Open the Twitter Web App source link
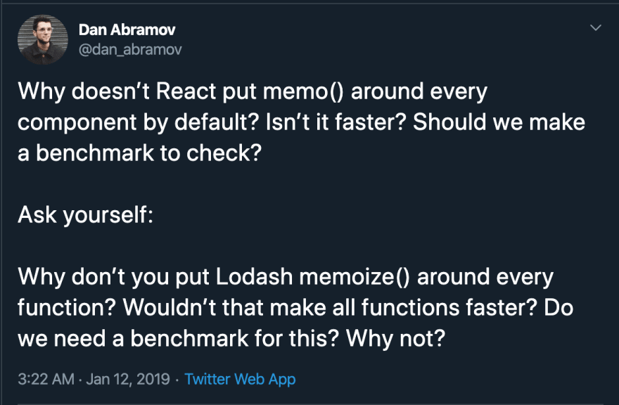This screenshot has height=405, width=619. [240, 379]
